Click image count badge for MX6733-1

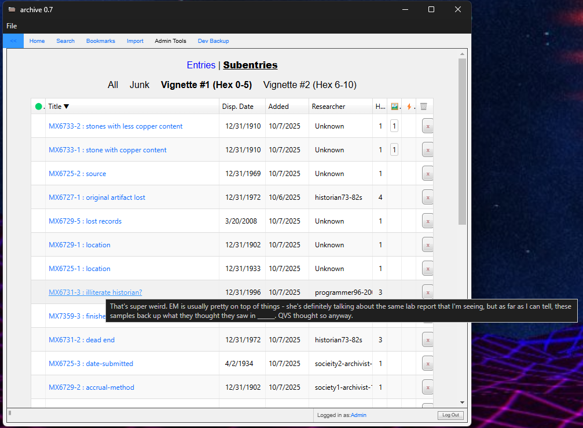coord(394,150)
